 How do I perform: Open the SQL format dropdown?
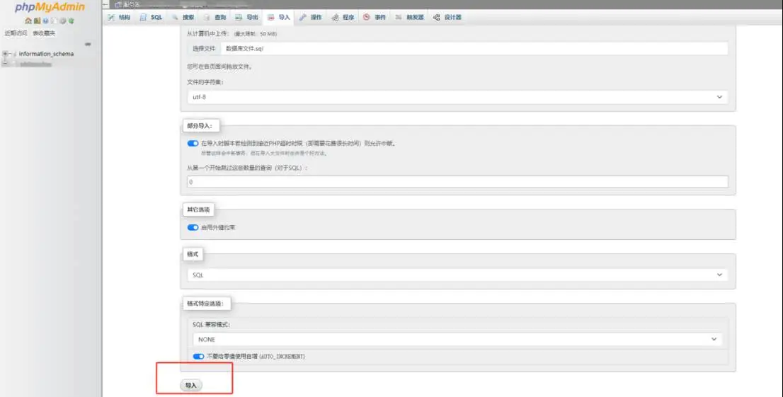pos(457,275)
